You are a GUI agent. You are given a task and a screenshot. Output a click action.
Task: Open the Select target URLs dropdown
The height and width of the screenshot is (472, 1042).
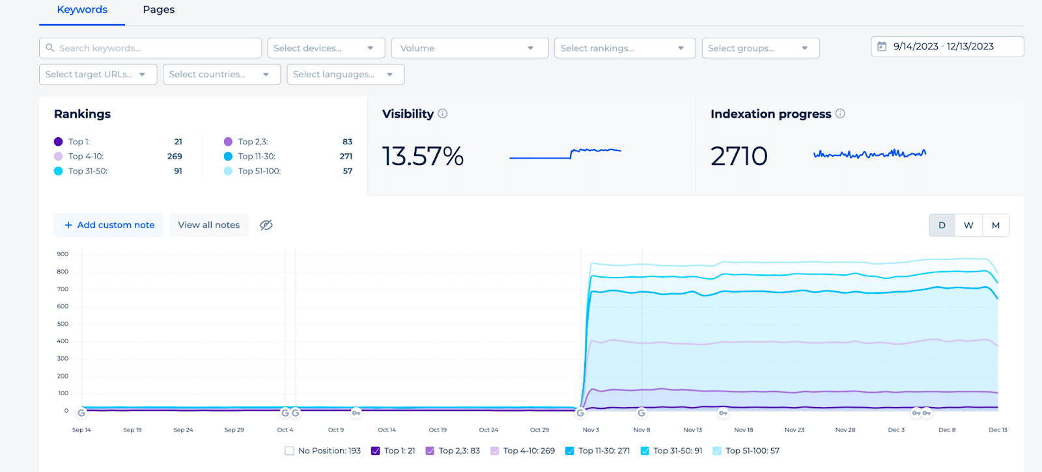tap(98, 74)
